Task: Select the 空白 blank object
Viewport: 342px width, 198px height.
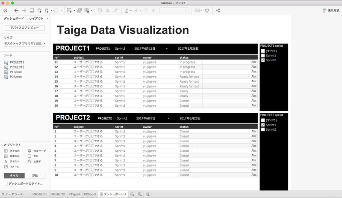Action: tap(33, 156)
